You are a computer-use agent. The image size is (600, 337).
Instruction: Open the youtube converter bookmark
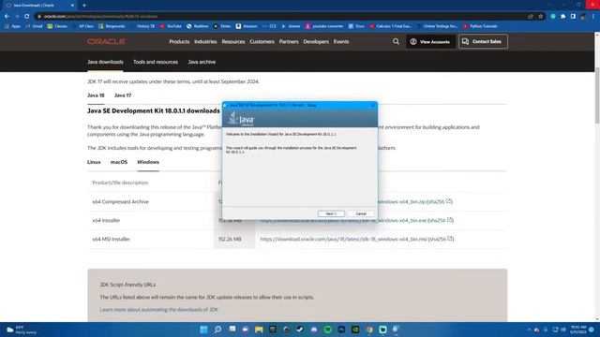pos(325,26)
